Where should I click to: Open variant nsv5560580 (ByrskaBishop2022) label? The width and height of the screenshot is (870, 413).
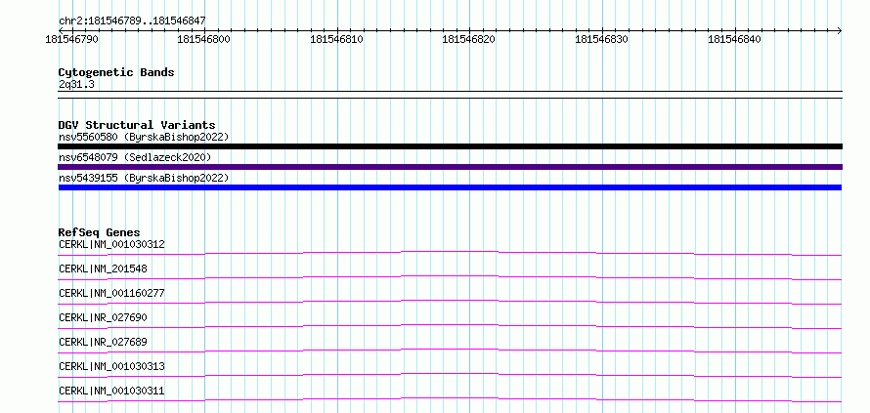(144, 137)
